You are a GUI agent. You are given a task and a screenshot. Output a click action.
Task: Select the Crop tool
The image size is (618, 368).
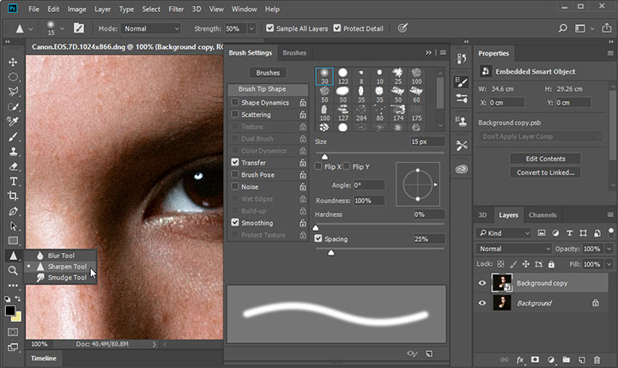click(13, 196)
